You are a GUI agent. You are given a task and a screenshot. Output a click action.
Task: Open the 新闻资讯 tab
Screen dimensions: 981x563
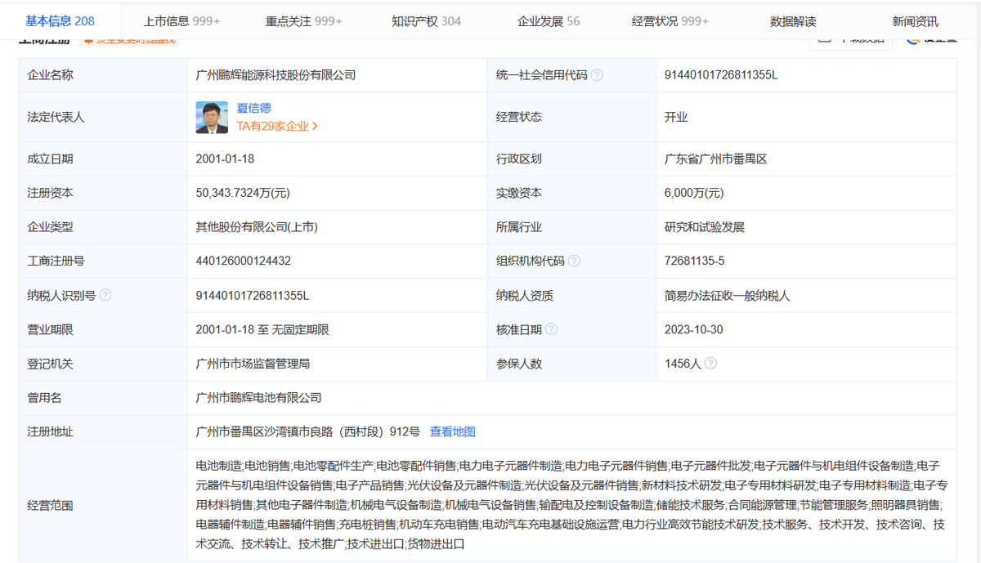coord(916,22)
